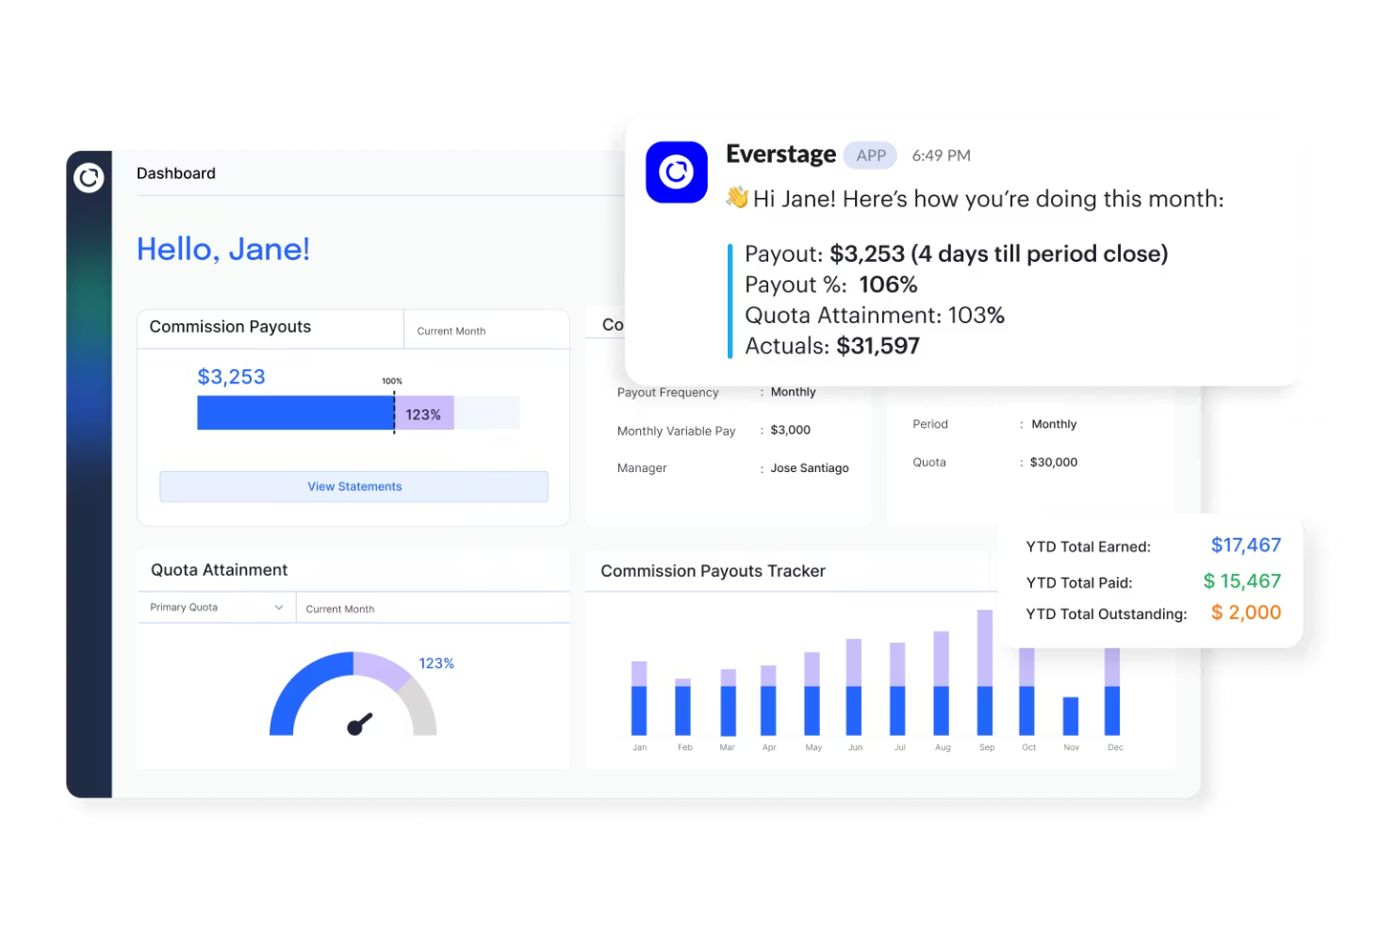Image resolution: width=1395 pixels, height=930 pixels.
Task: Click the View Statements button
Action: point(353,486)
